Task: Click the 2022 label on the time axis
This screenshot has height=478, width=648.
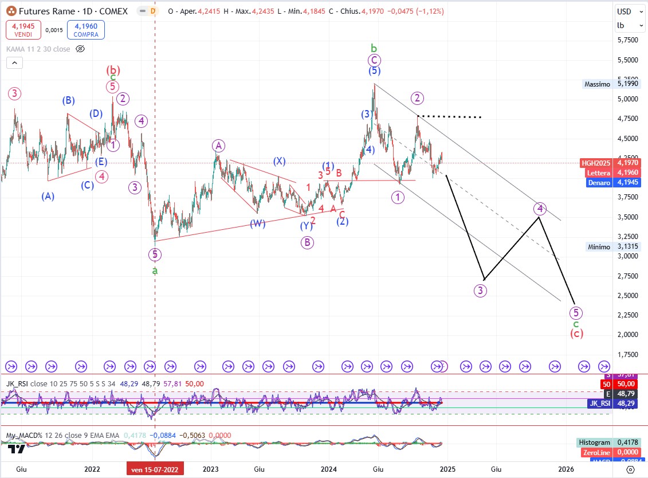Action: click(92, 469)
